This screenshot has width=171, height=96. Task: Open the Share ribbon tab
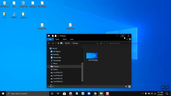pyautogui.click(x=65, y=39)
